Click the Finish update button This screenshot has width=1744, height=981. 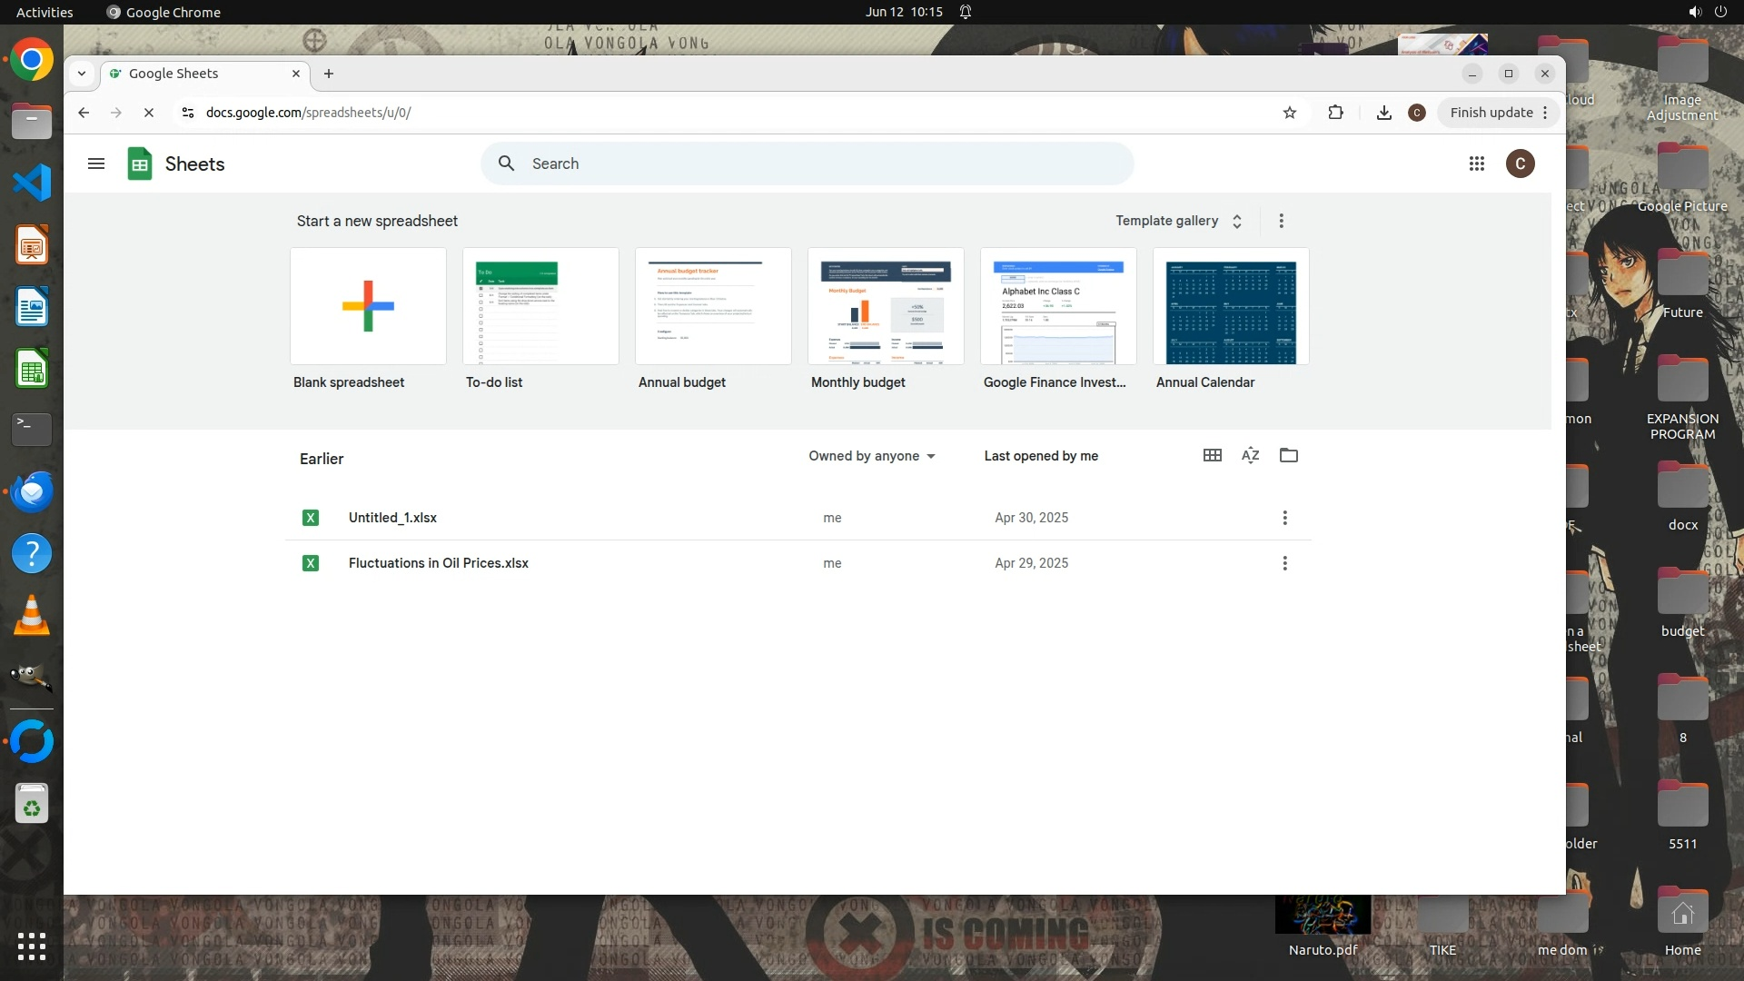(1491, 113)
